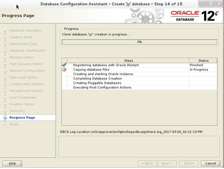Image resolution: width=224 pixels, height=169 pixels.
Task: Select Fast Recovery Option step in sidebar
Action: (x=26, y=64)
